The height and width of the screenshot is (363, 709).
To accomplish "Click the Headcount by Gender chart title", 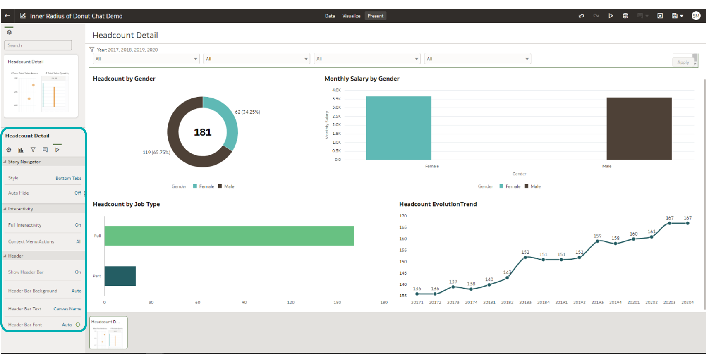I will click(124, 79).
